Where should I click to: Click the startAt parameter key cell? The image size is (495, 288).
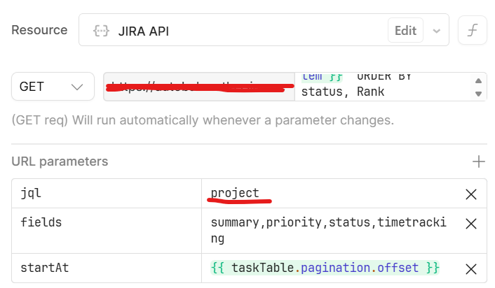pos(107,268)
